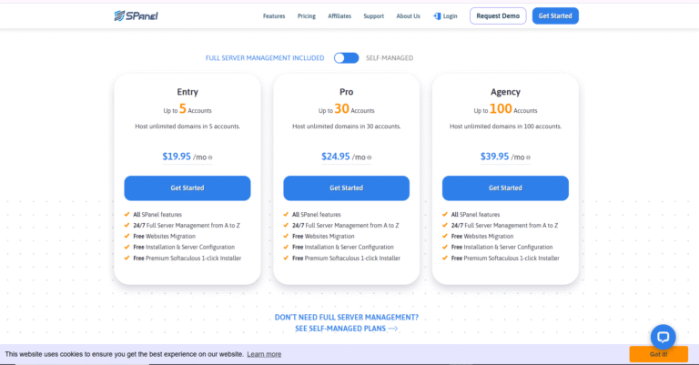Click the $24.95 Pro price

click(x=336, y=157)
